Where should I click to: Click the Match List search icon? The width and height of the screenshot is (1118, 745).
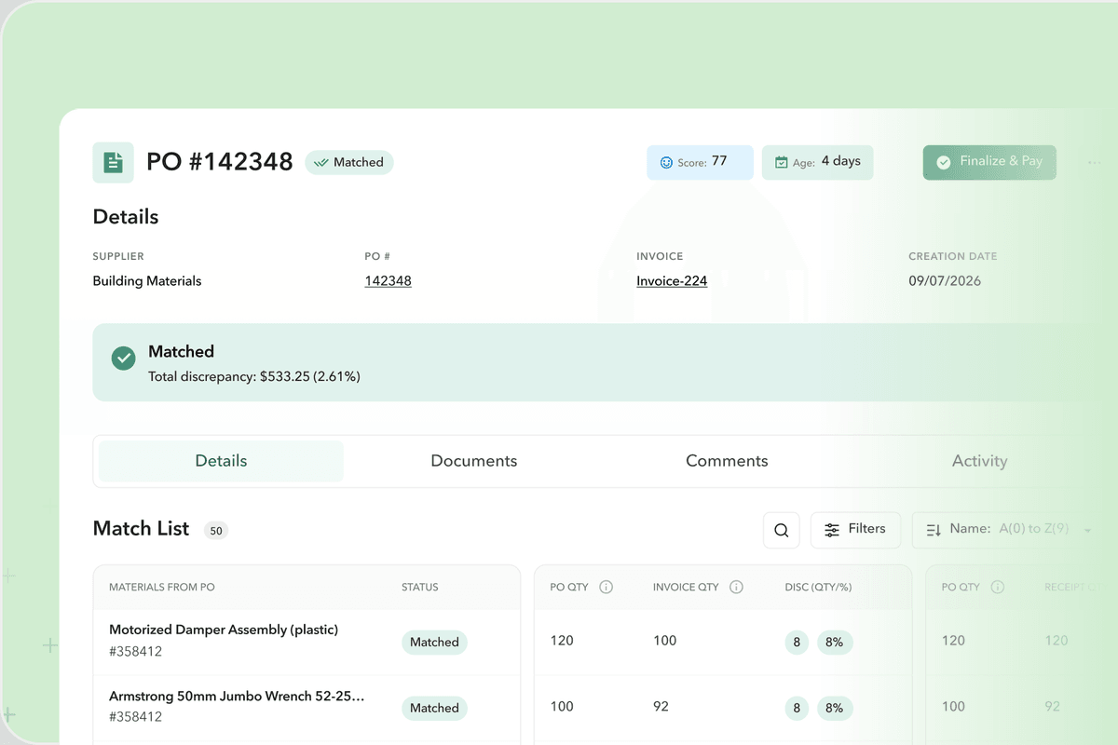click(x=782, y=530)
